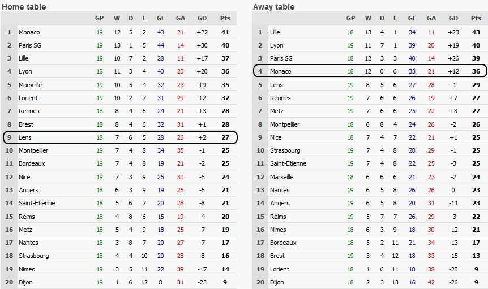Click Dijon in the Home table
Image resolution: width=488 pixels, height=289 pixels.
coord(27,282)
